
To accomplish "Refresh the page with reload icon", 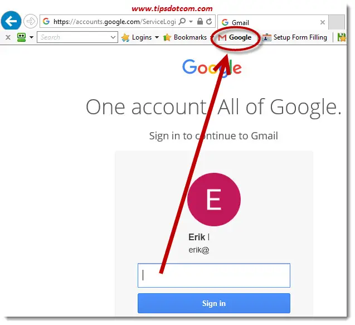I will 209,21.
